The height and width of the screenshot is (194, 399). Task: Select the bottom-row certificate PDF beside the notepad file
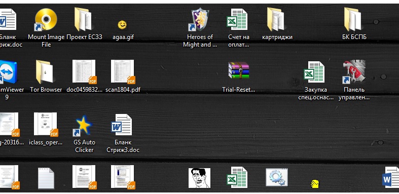10,177
